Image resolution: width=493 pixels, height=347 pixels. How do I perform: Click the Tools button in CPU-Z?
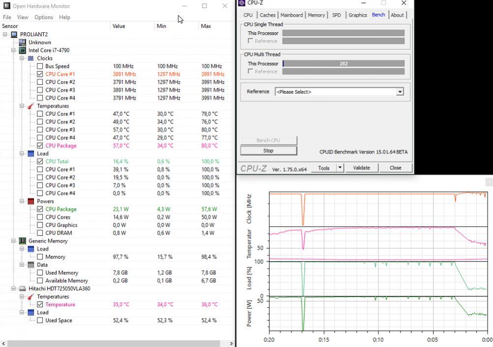click(x=324, y=168)
